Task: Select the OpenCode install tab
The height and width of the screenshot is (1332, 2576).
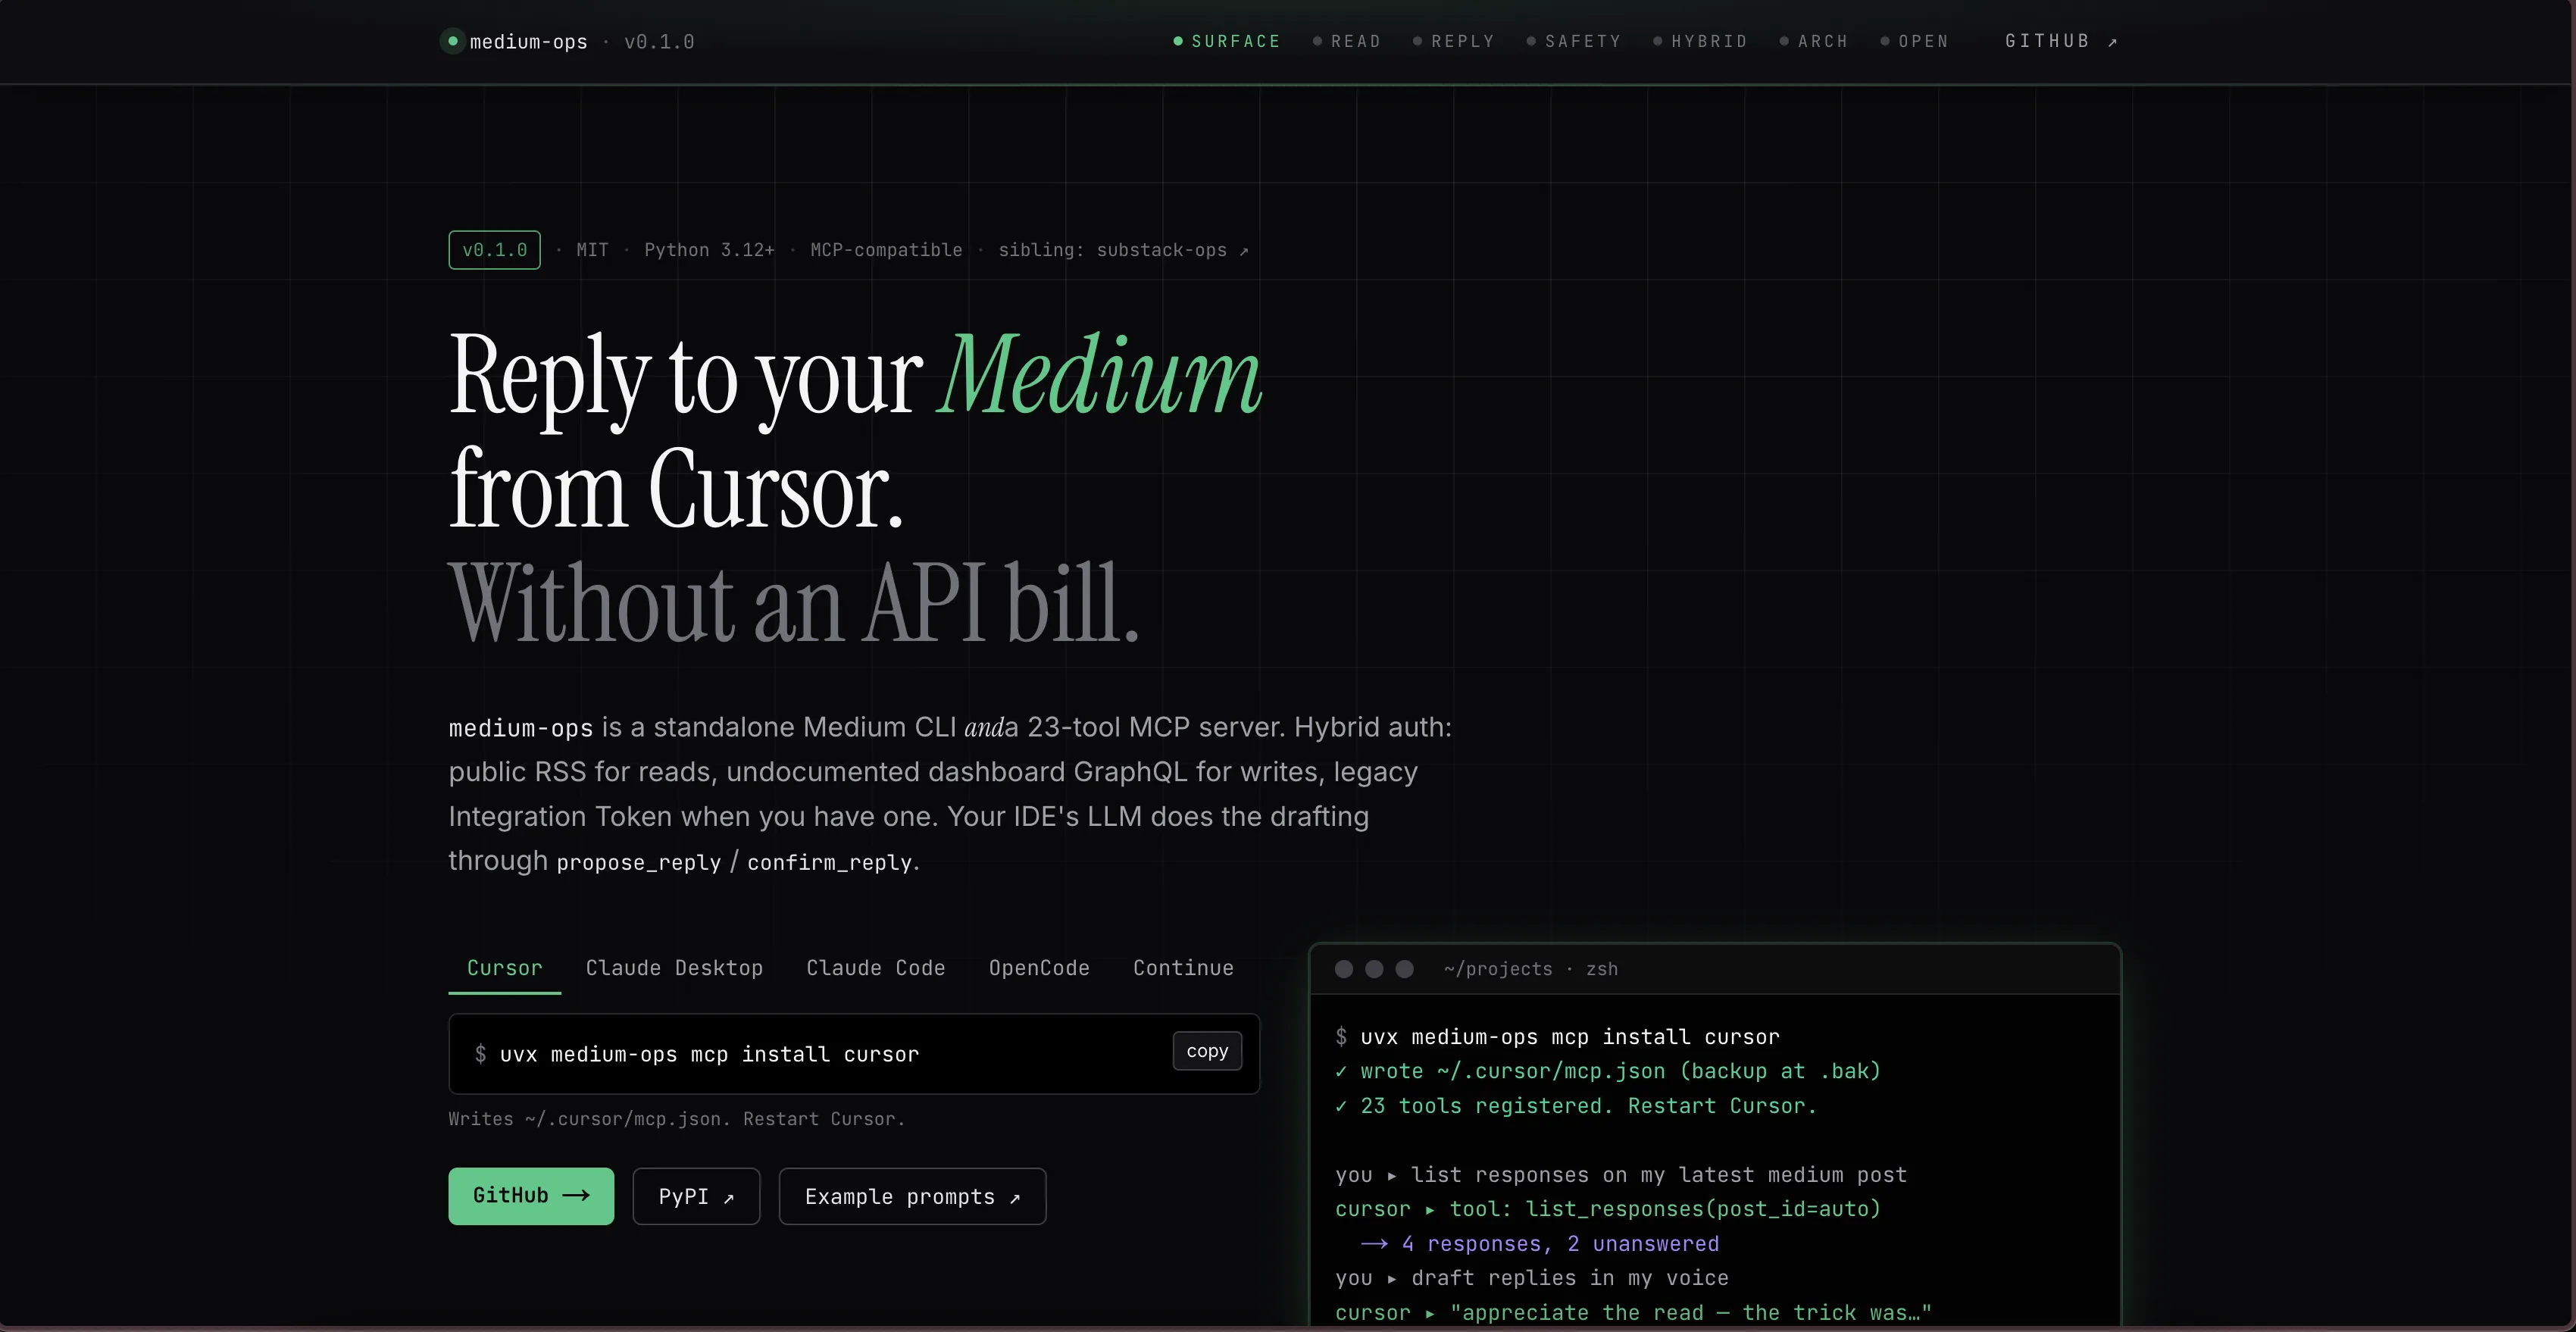Action: (x=1039, y=968)
